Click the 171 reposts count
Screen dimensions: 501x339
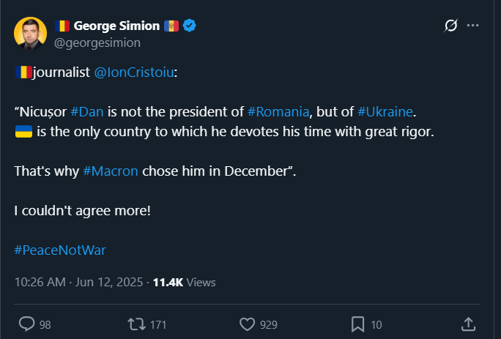pyautogui.click(x=158, y=324)
